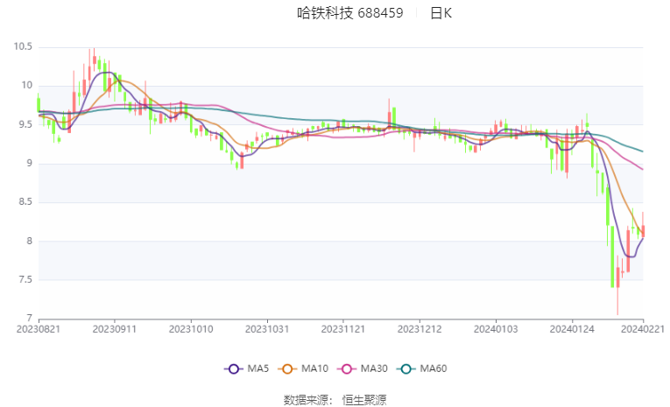This screenshot has width=670, height=407.
Task: Click the 恒生聚源 data source text
Action: pos(364,400)
